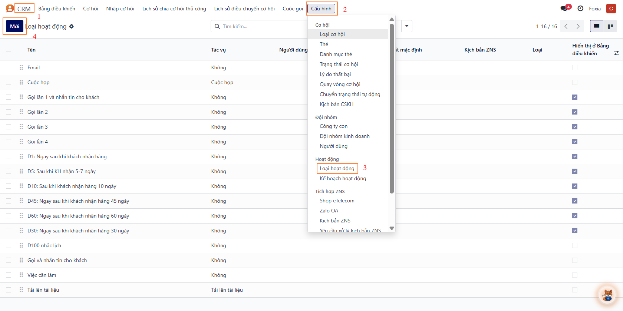Open the chat messages icon

(564, 9)
